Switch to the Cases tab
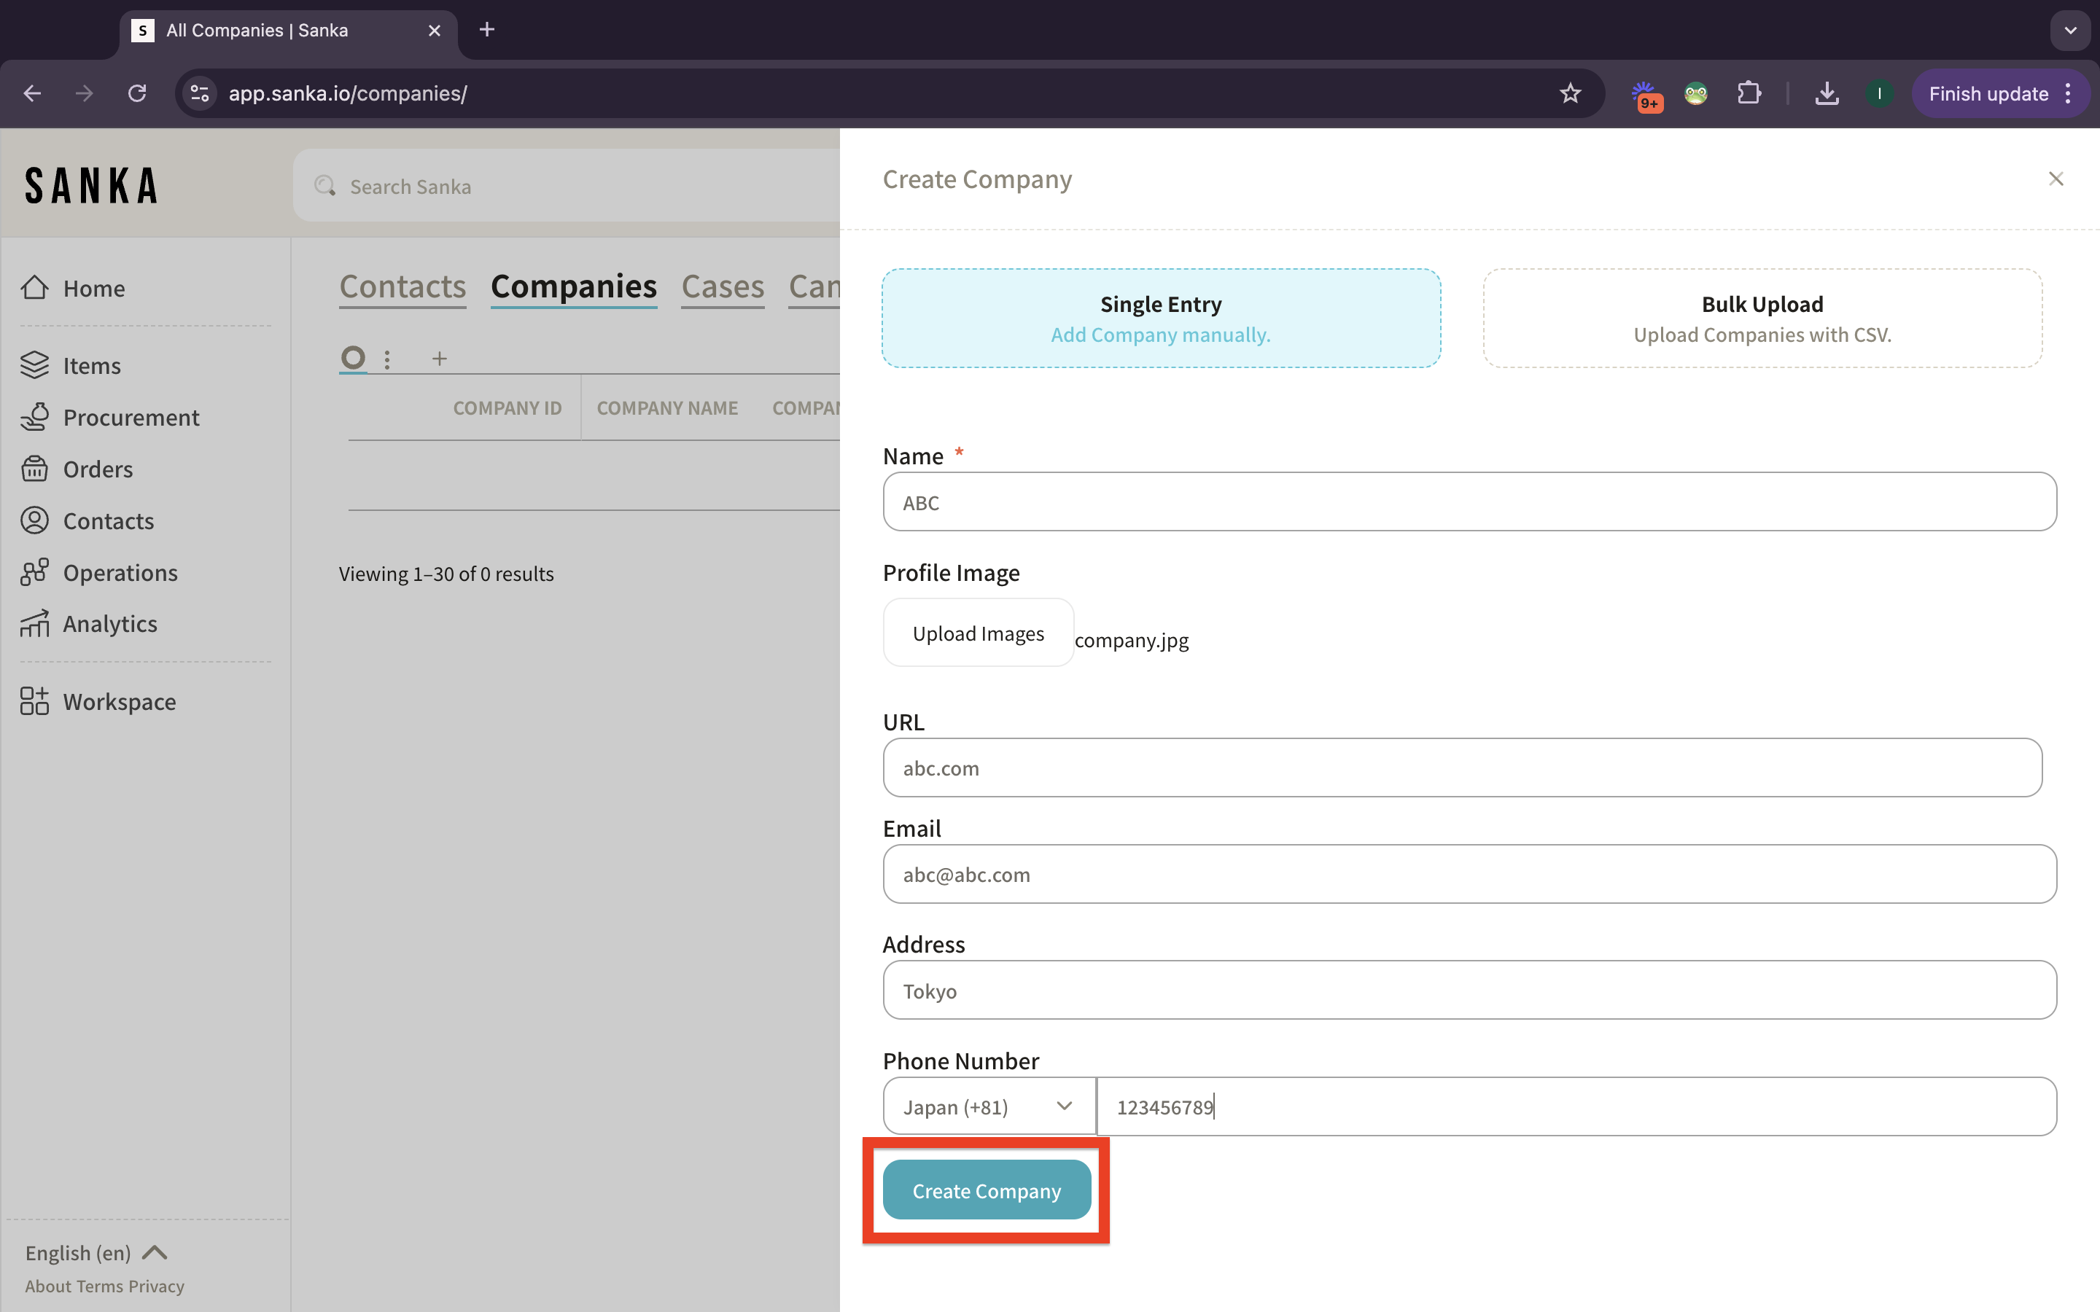The height and width of the screenshot is (1312, 2100). 722,287
